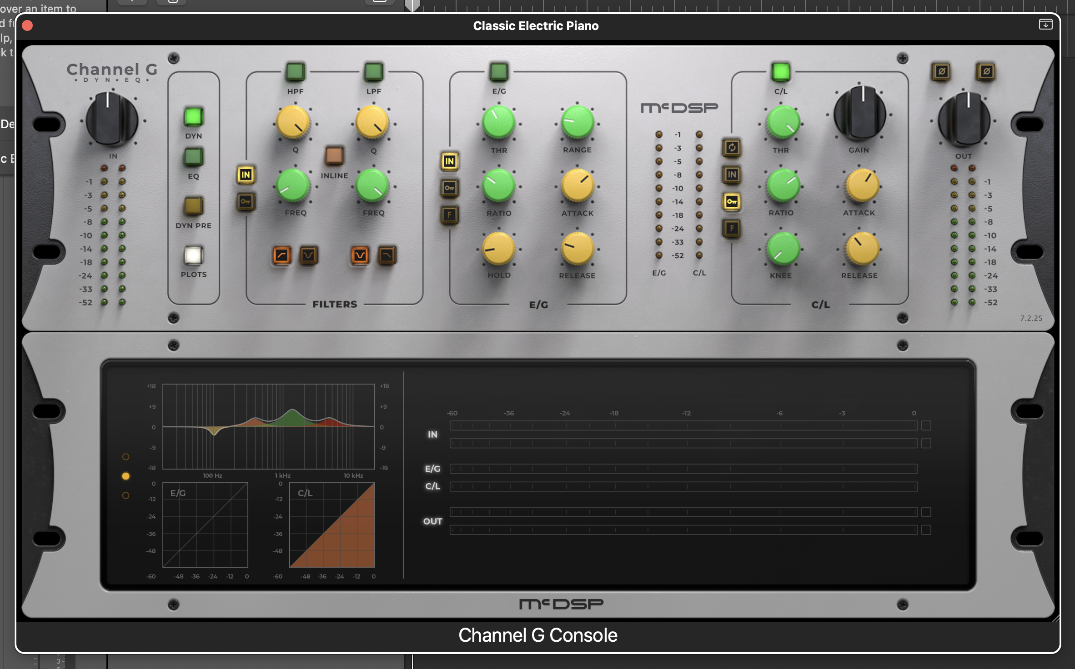This screenshot has height=669, width=1075.
Task: Toggle the PLOTS display button
Action: [x=193, y=255]
